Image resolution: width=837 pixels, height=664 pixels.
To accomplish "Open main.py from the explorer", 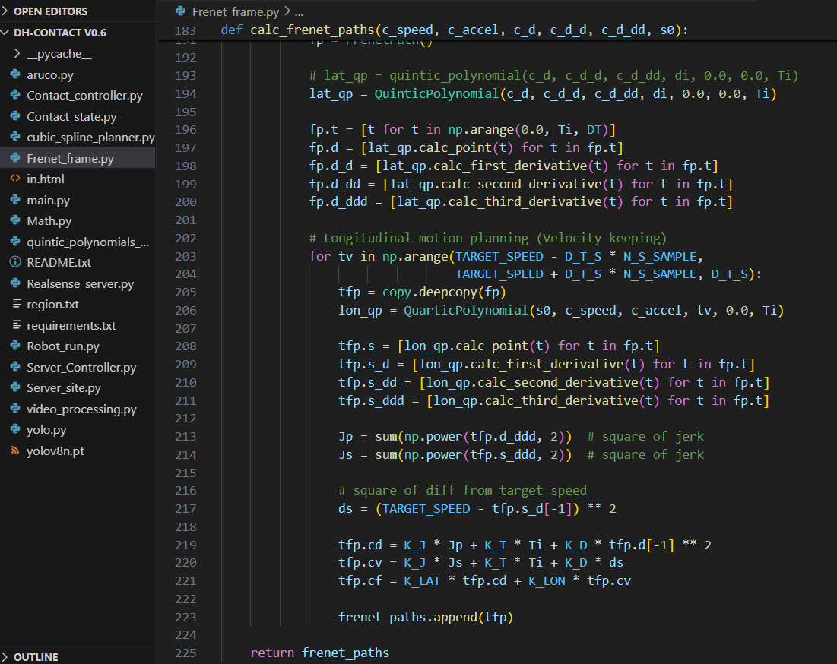I will (48, 200).
